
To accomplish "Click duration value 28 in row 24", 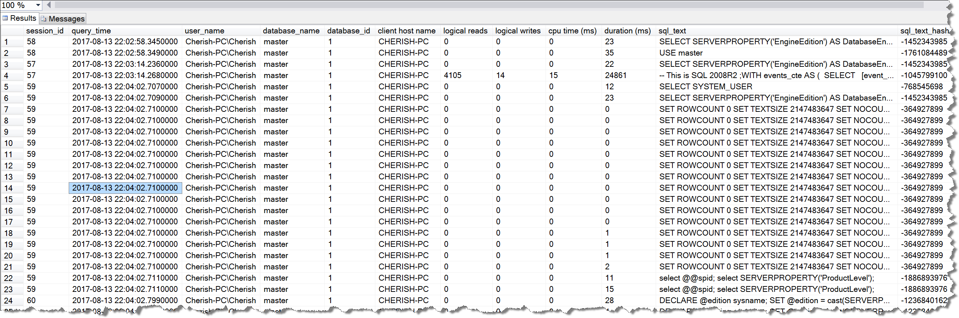I will point(609,301).
